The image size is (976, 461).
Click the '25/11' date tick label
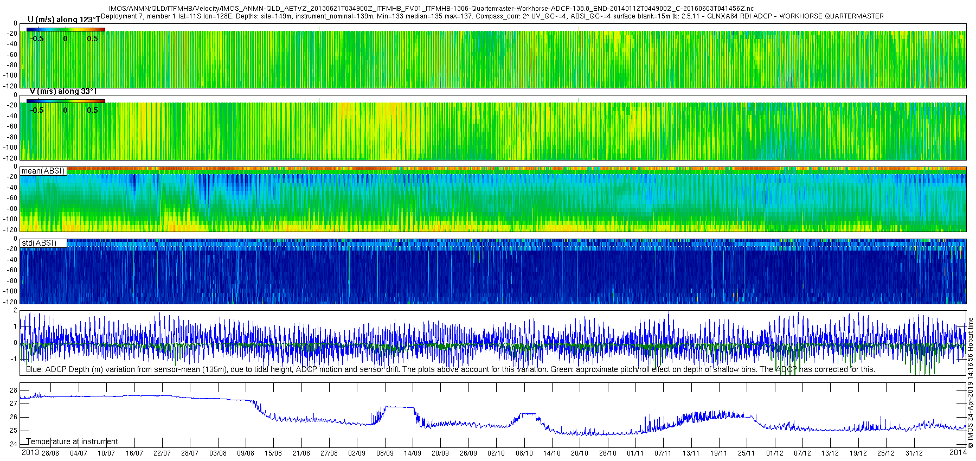747,453
